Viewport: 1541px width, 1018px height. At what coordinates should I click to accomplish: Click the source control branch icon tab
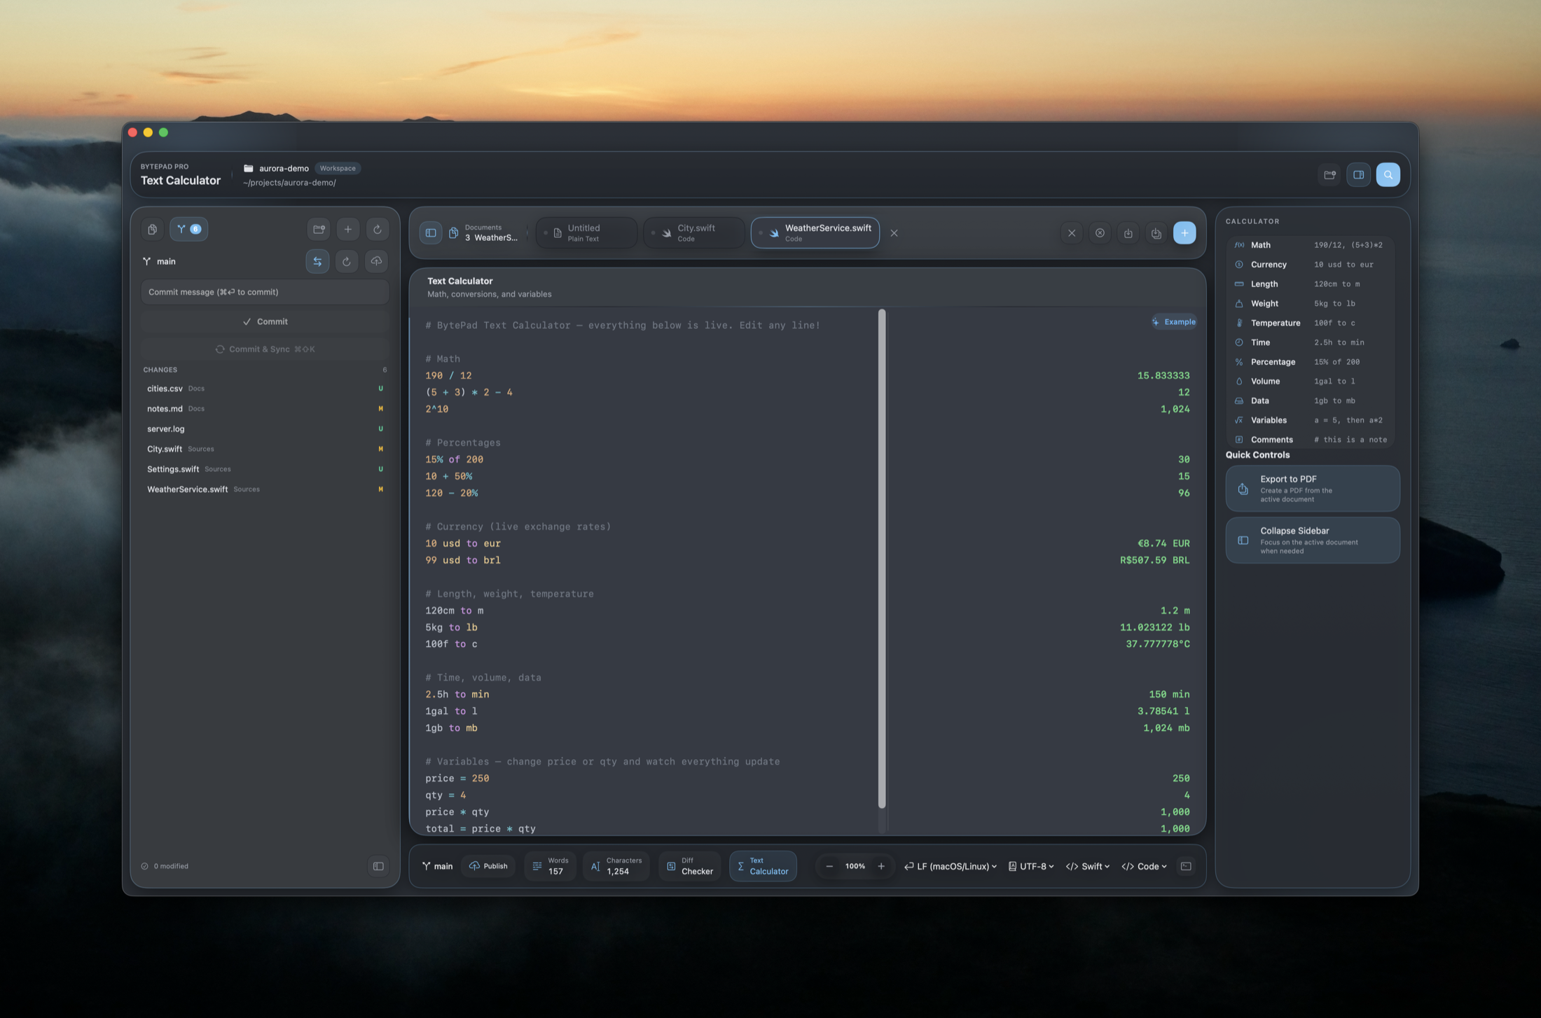pyautogui.click(x=188, y=229)
